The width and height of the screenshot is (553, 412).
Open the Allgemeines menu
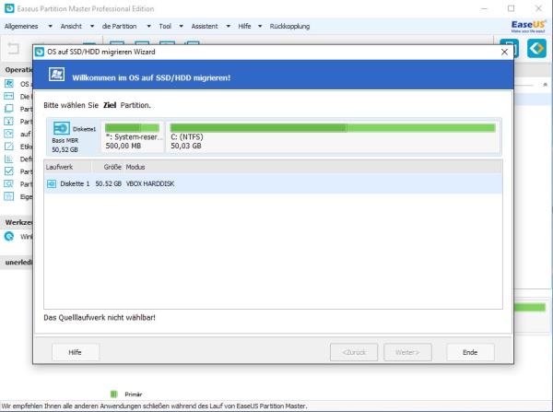tap(21, 26)
